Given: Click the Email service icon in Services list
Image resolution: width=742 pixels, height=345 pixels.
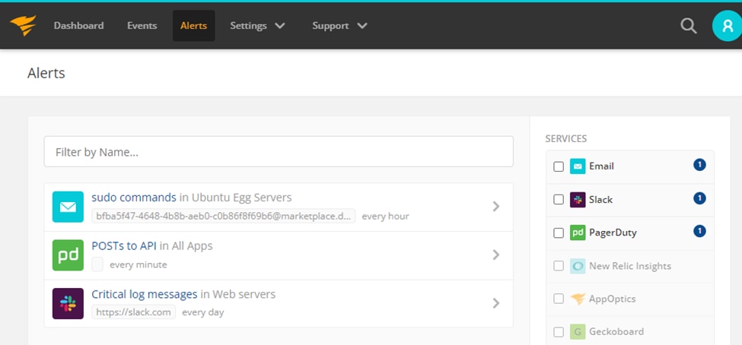Looking at the screenshot, I should tap(578, 166).
